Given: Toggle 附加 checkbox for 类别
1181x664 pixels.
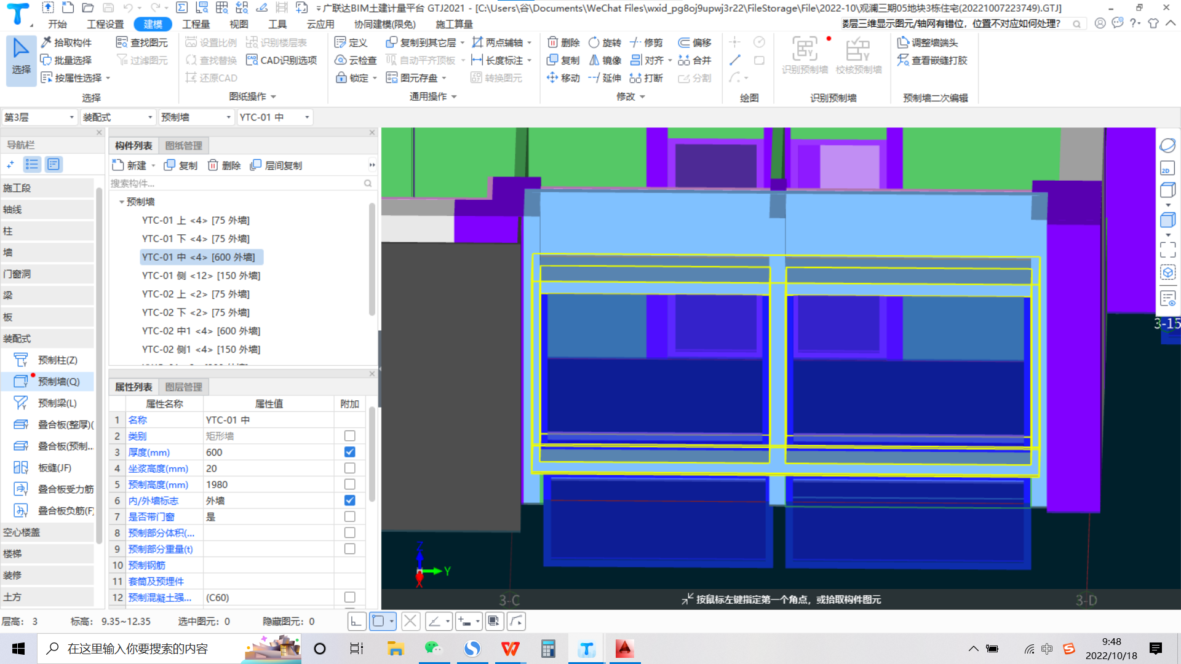Looking at the screenshot, I should (350, 436).
